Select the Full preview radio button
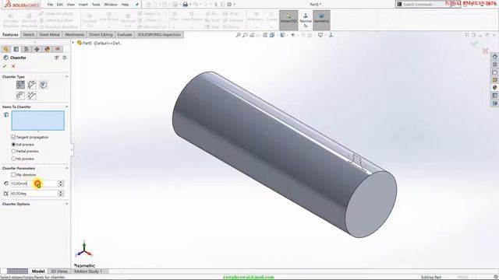The width and height of the screenshot is (499, 280). coord(13,145)
